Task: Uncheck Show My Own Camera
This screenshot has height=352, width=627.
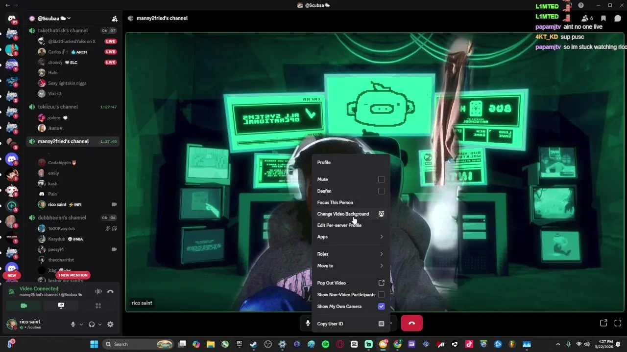Action: (381, 307)
